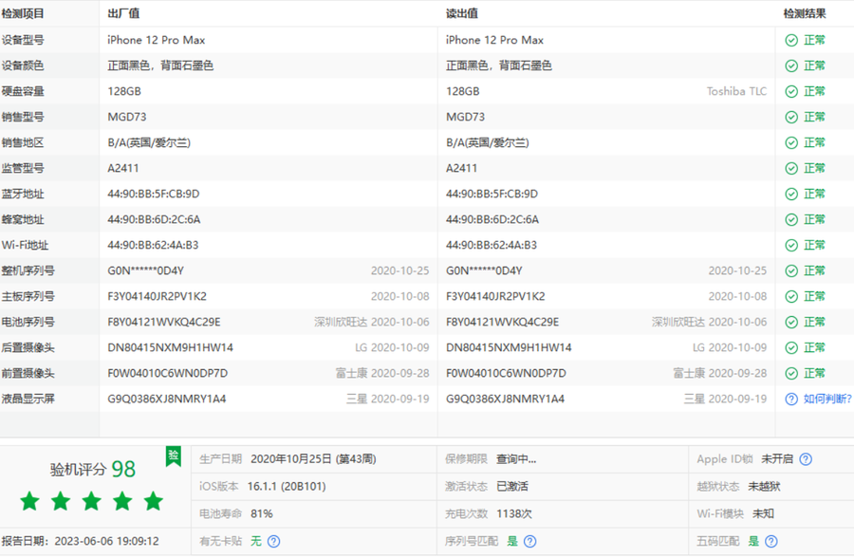Click the green 验 badge icon
Screen dimensions: 854x558
[x=174, y=456]
